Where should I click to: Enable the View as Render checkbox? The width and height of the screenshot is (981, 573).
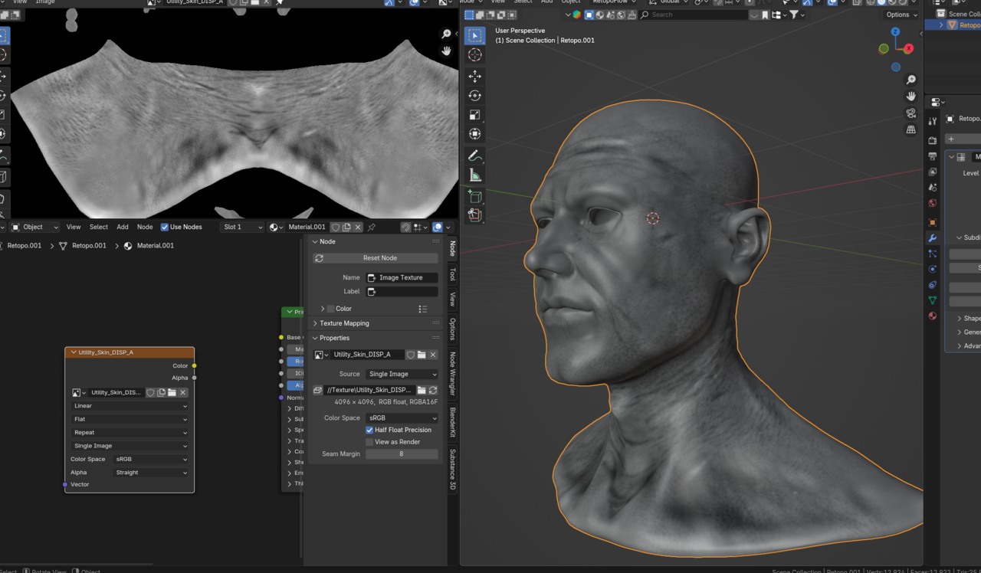(369, 442)
